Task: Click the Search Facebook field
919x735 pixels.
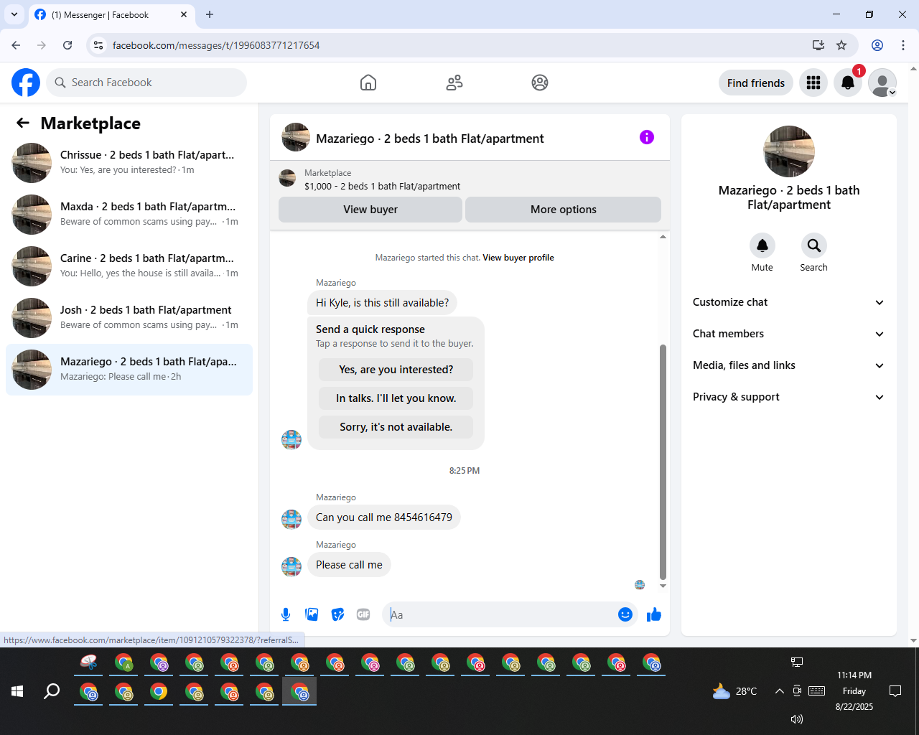Action: [x=146, y=83]
